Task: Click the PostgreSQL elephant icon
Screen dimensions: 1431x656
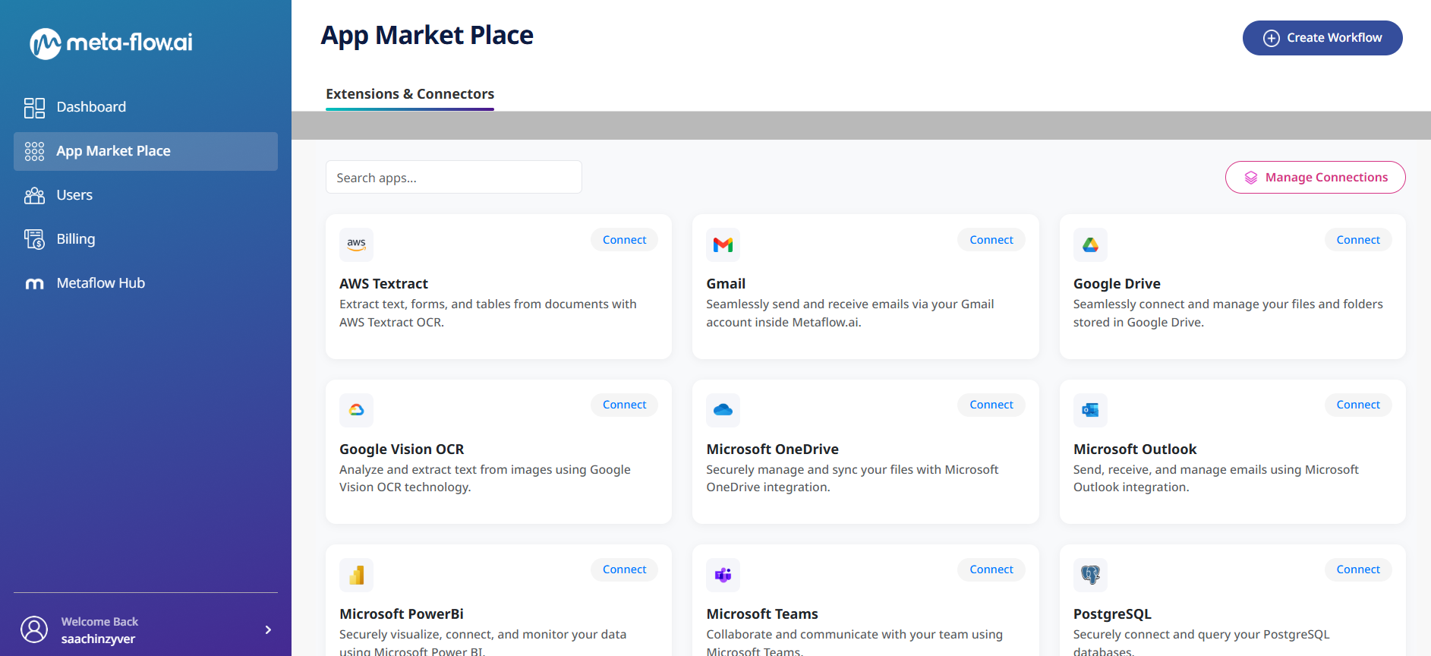Action: [x=1090, y=575]
